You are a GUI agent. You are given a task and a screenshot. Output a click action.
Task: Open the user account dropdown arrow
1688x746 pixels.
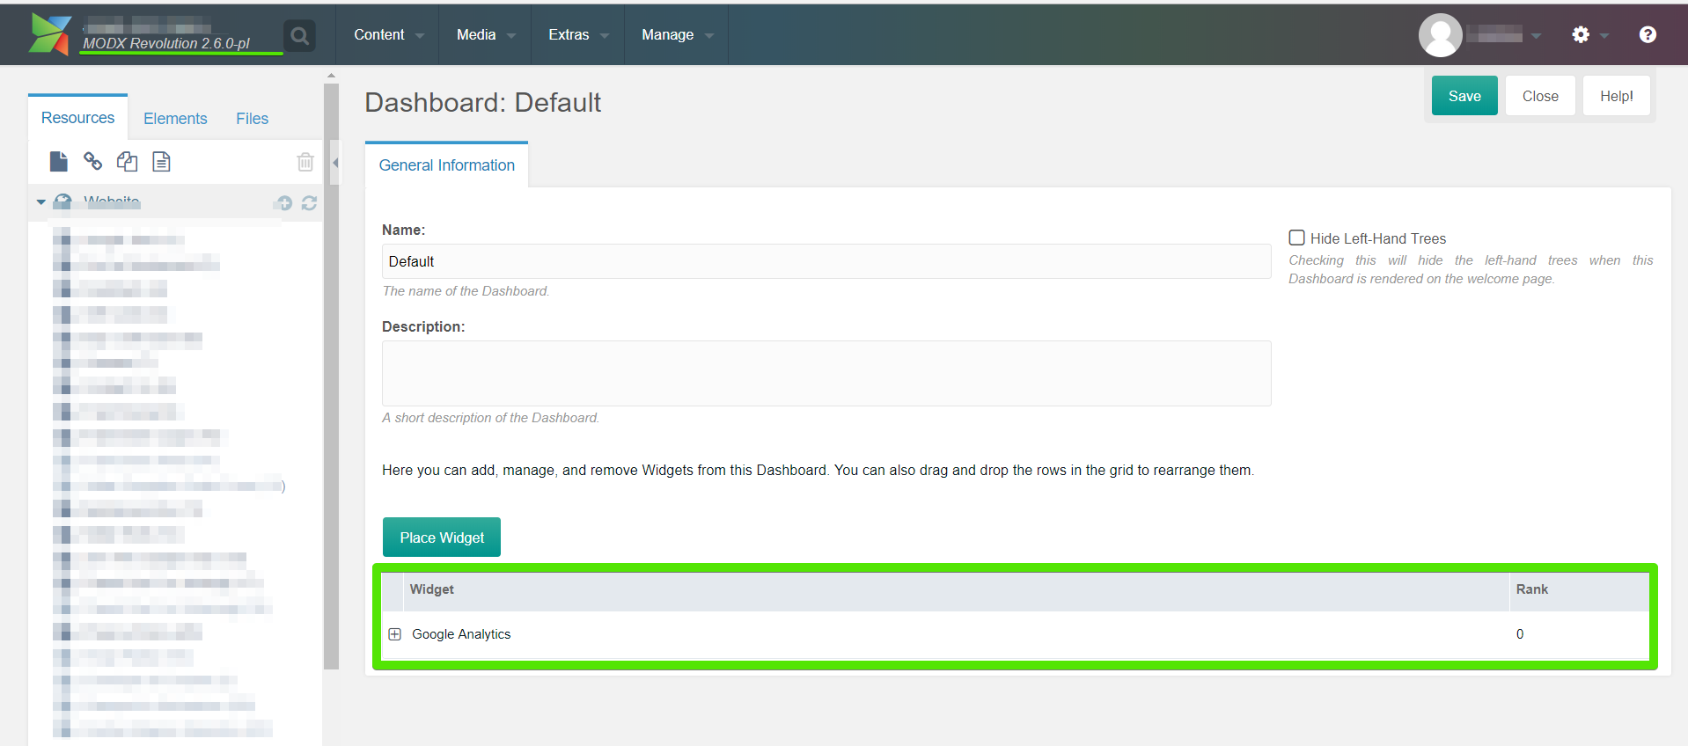pos(1536,36)
